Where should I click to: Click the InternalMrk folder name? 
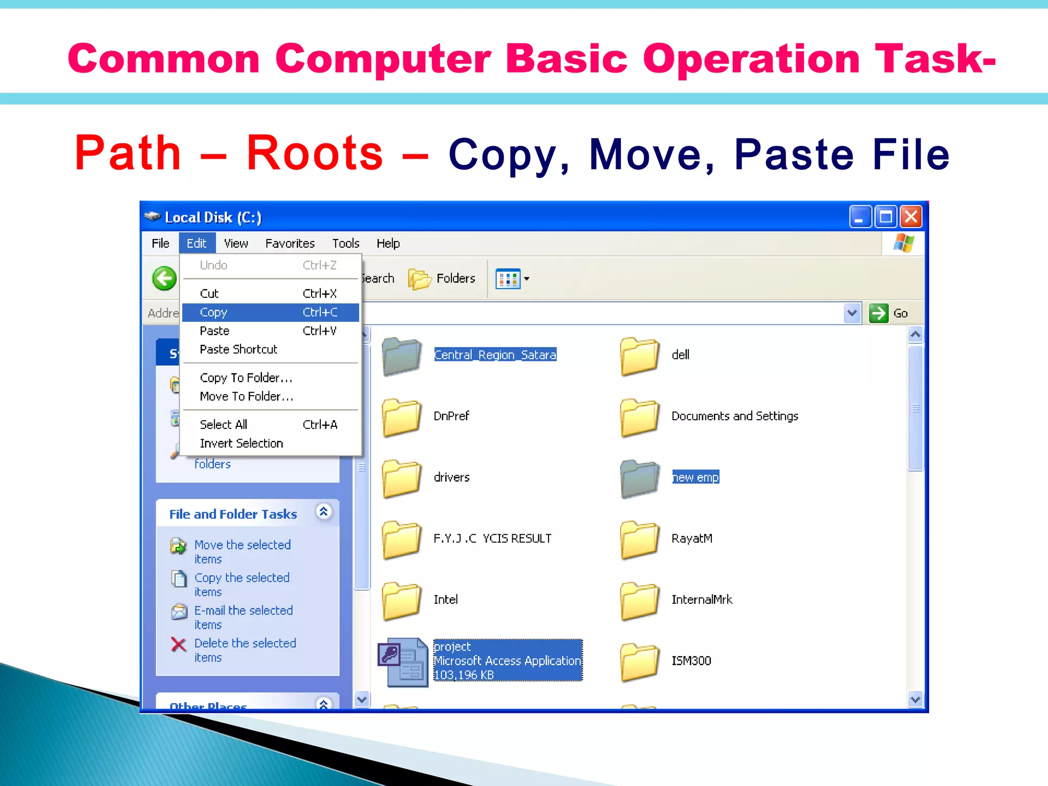coord(702,599)
